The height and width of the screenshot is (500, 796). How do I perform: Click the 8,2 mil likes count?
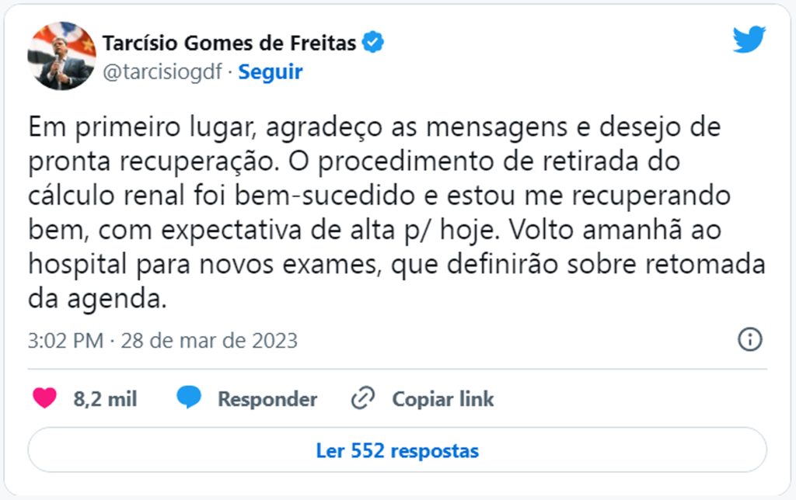(105, 399)
